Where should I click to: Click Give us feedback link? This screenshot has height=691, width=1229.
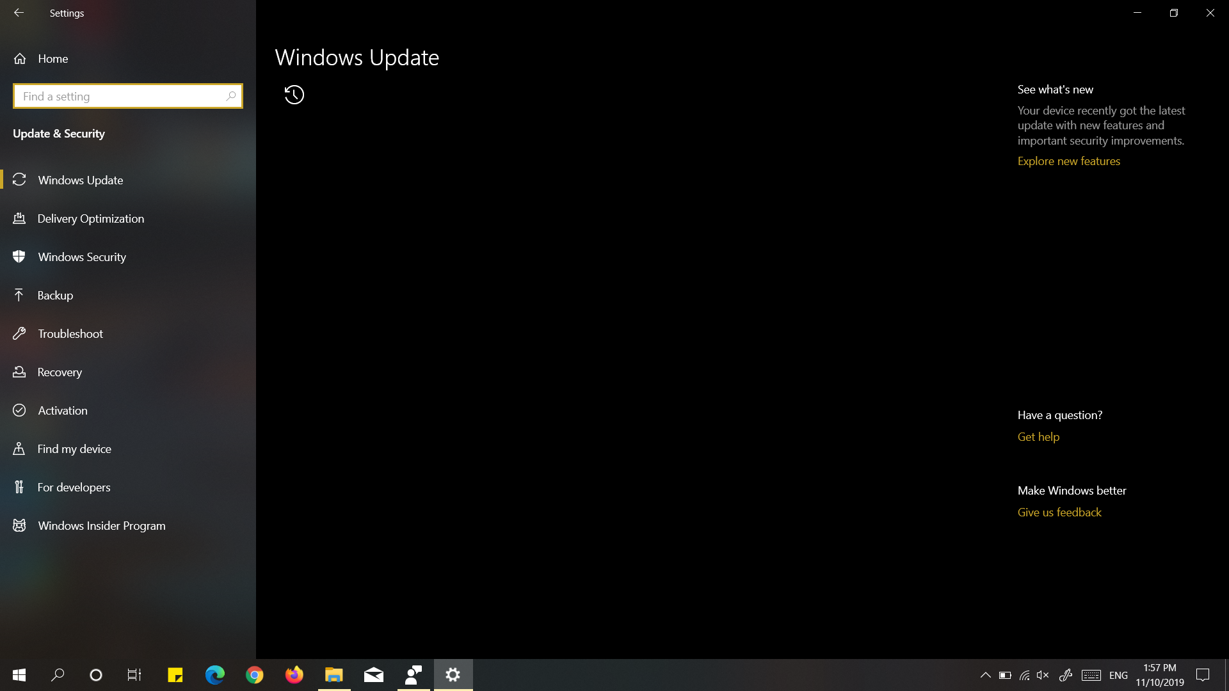[1059, 512]
